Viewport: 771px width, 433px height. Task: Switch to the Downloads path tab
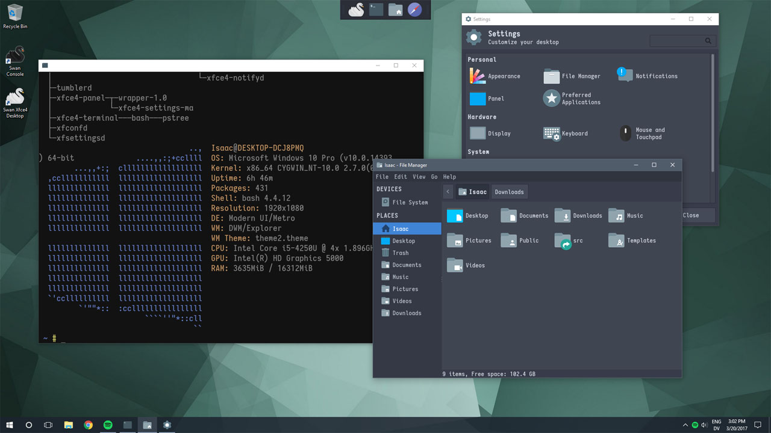509,191
